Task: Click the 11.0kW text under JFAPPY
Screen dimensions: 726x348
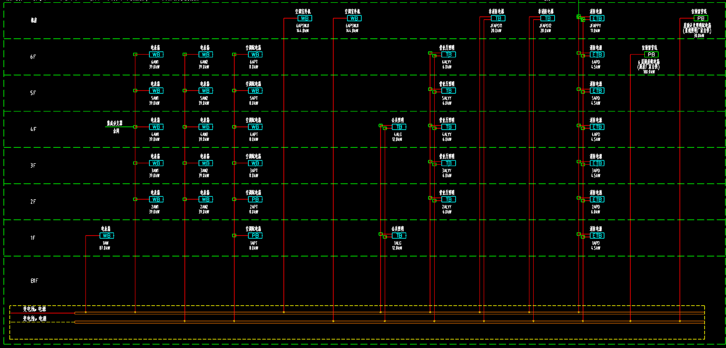Action: point(595,31)
